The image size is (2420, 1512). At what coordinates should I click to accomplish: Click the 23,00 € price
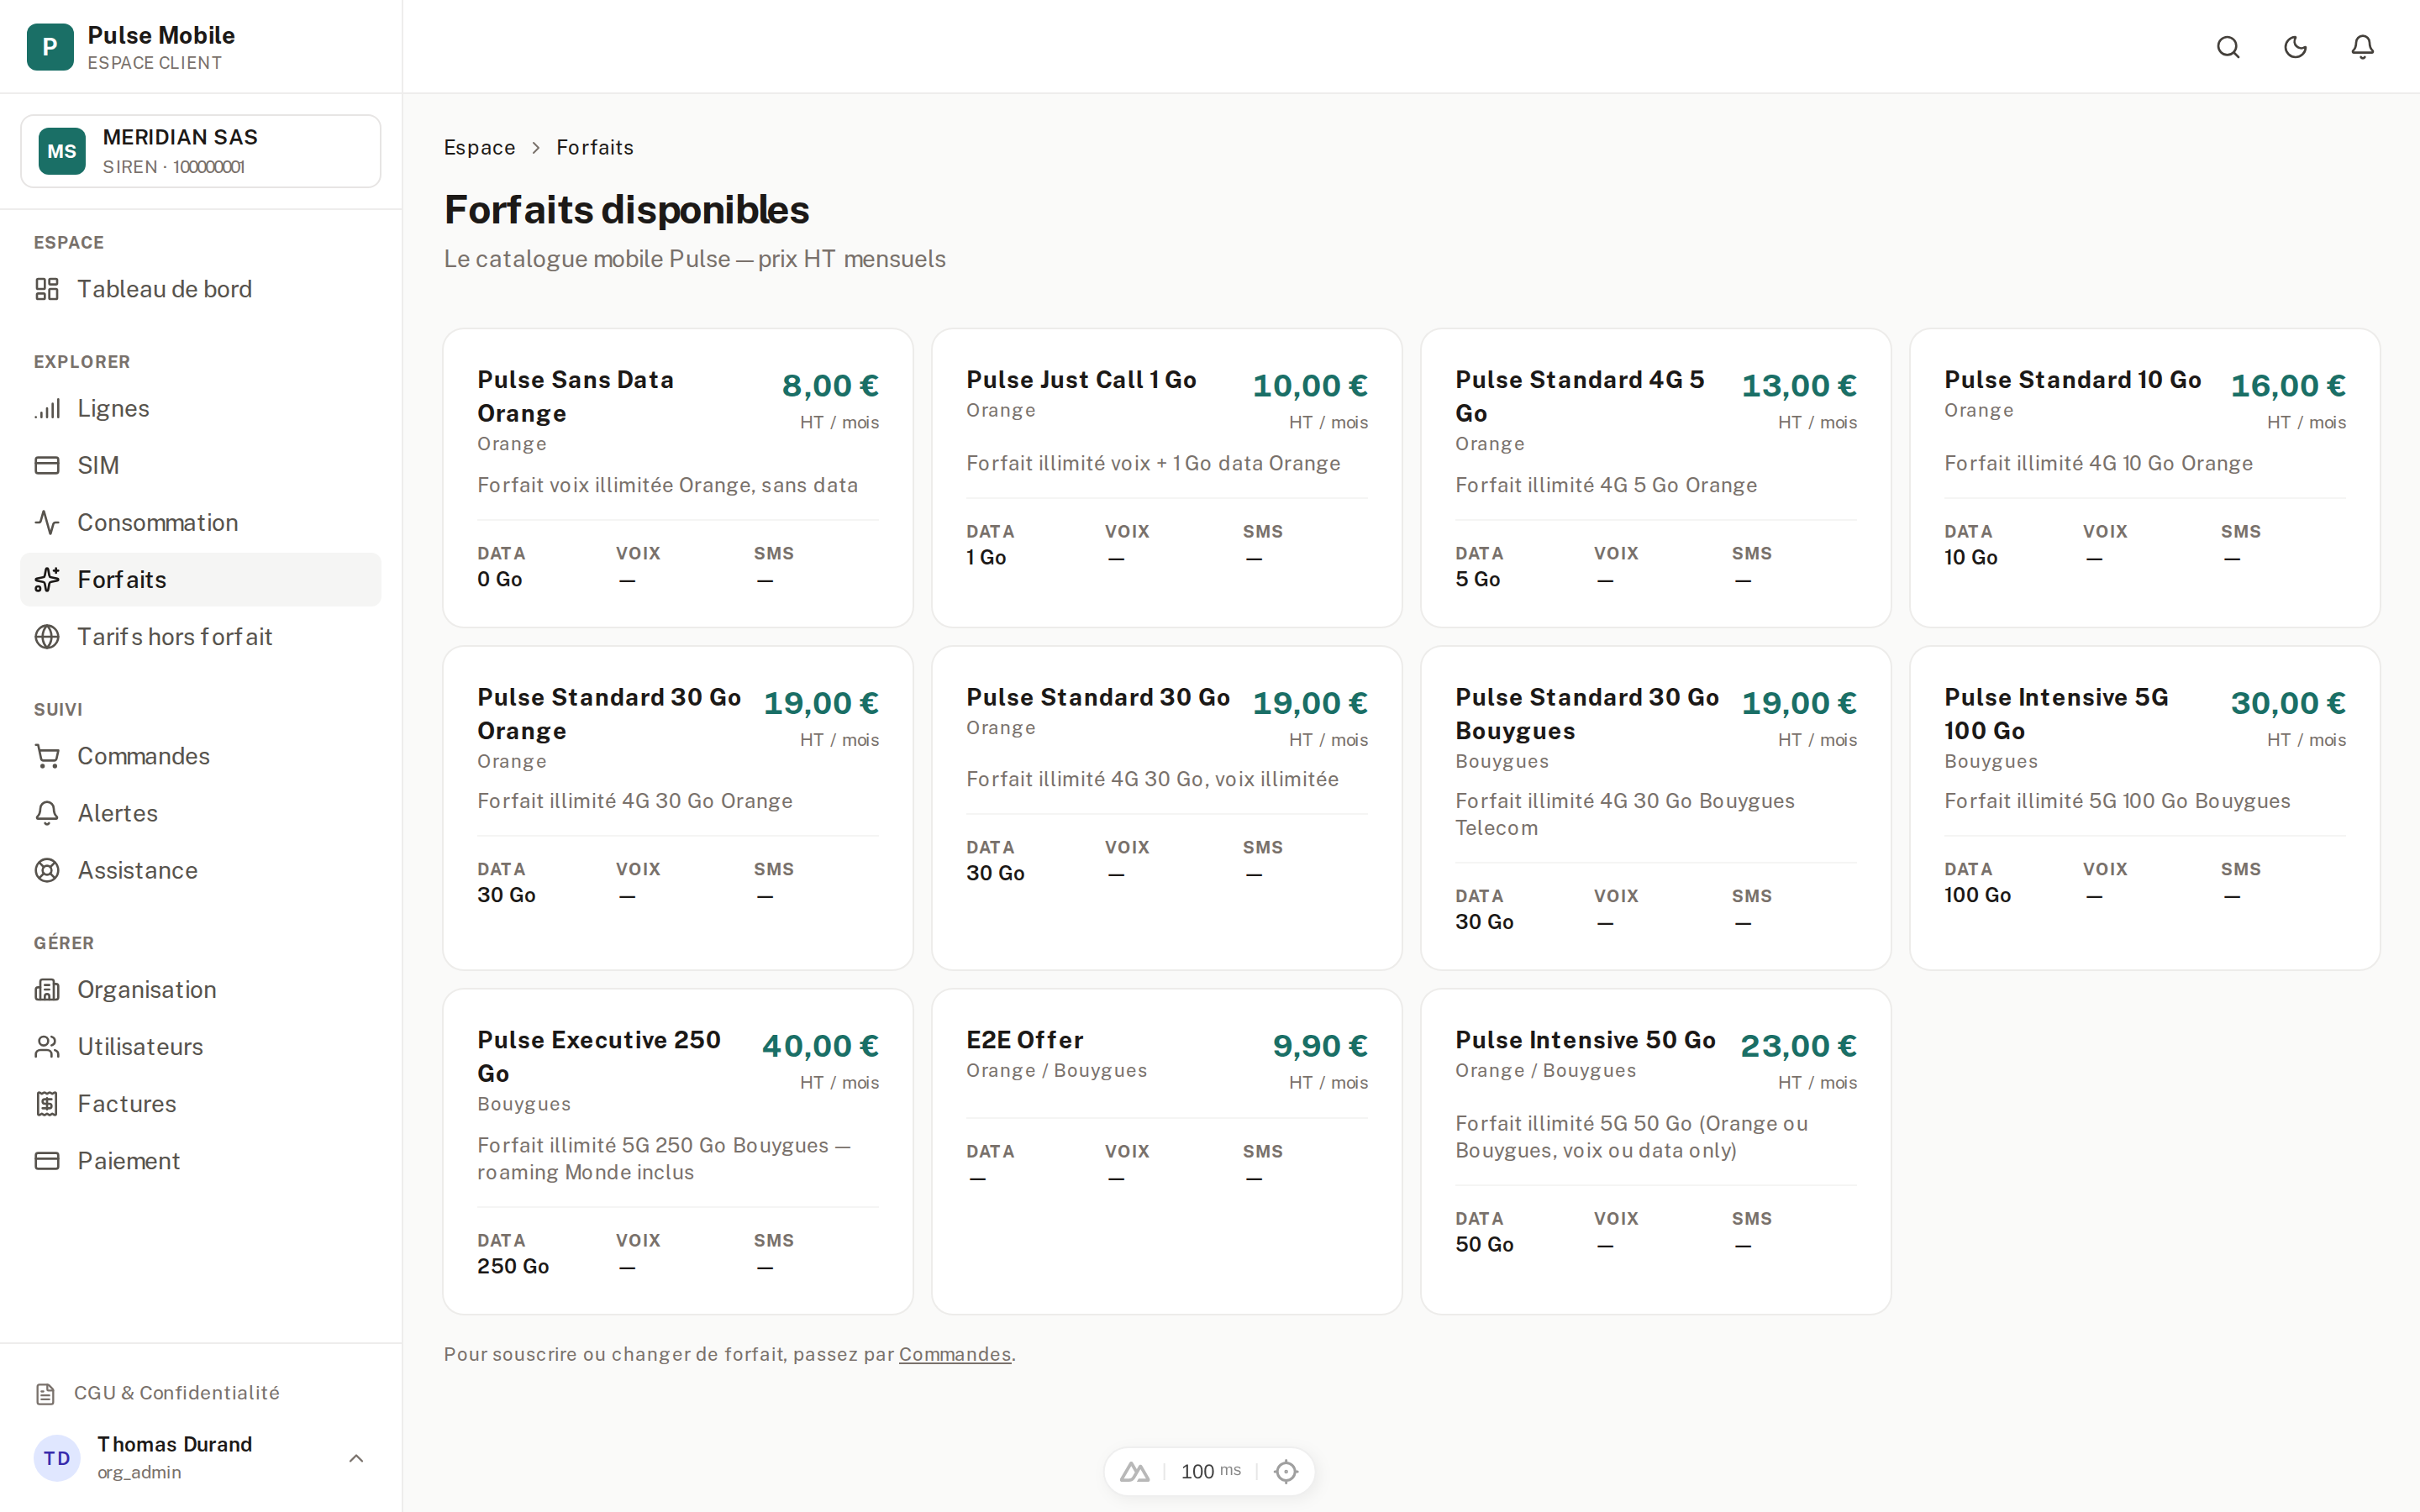pyautogui.click(x=1798, y=1046)
